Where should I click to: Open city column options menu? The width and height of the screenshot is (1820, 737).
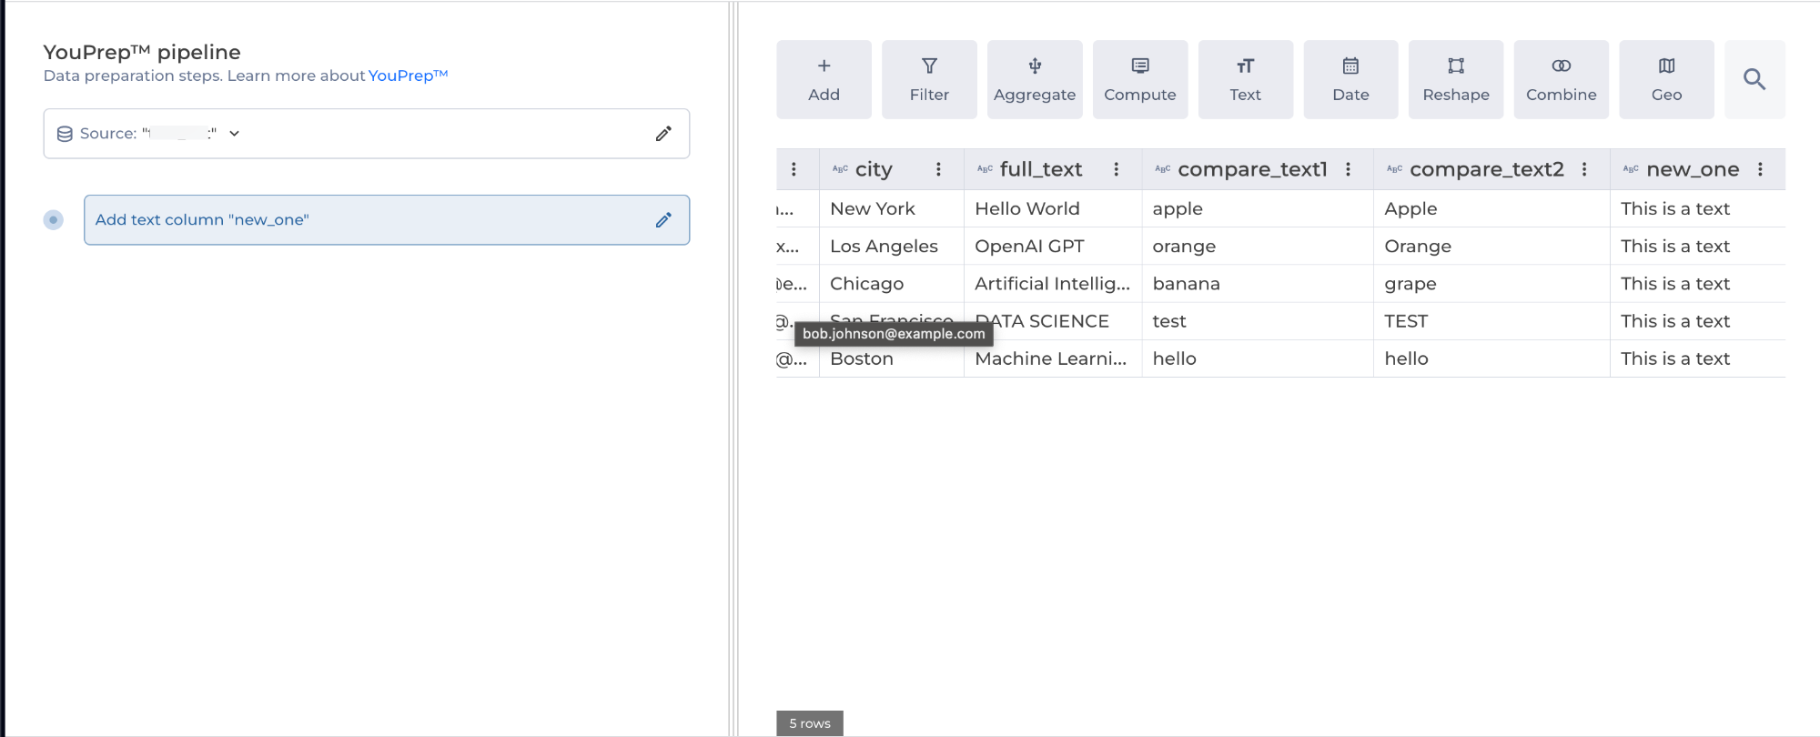[938, 169]
